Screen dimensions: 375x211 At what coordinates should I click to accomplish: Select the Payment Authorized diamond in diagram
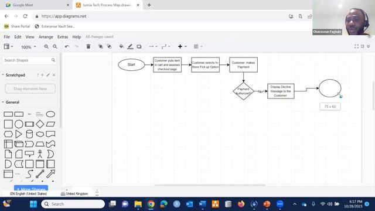[x=243, y=91]
